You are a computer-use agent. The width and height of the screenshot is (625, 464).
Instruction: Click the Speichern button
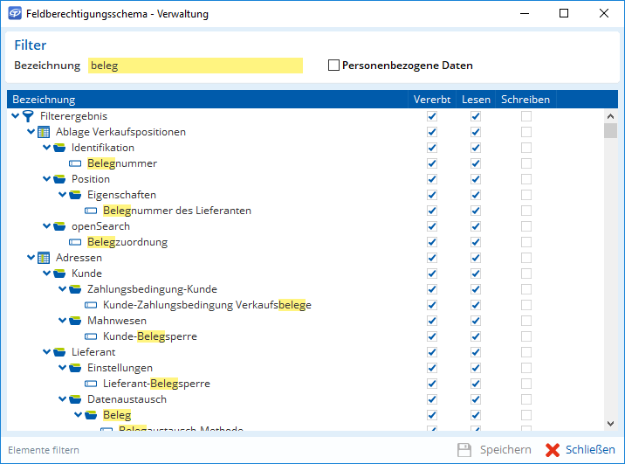click(495, 450)
